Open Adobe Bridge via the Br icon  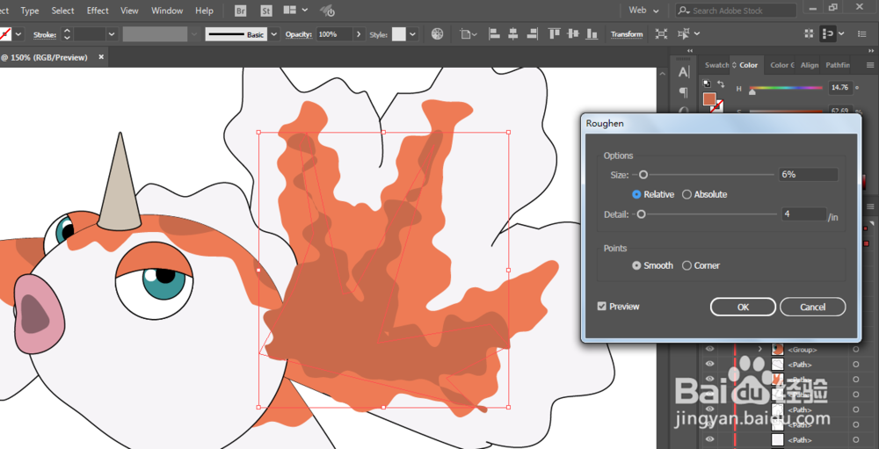241,11
